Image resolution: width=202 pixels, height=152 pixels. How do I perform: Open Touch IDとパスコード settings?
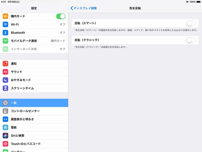tap(34, 144)
